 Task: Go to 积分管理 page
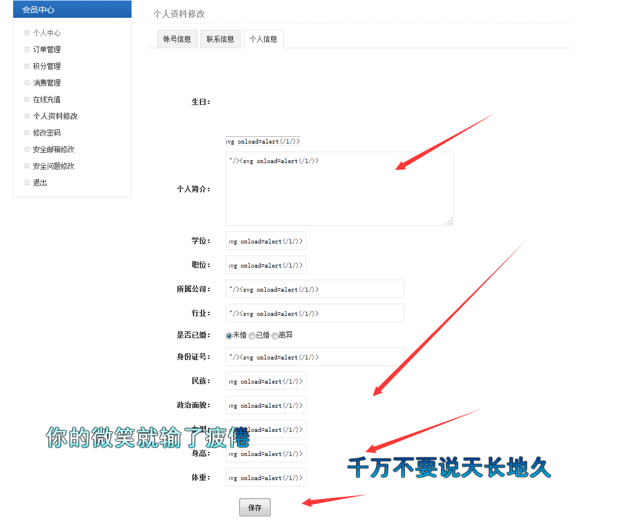pyautogui.click(x=47, y=66)
